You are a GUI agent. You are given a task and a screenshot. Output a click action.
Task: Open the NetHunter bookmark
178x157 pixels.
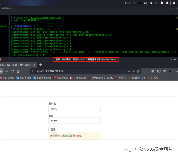point(78,78)
